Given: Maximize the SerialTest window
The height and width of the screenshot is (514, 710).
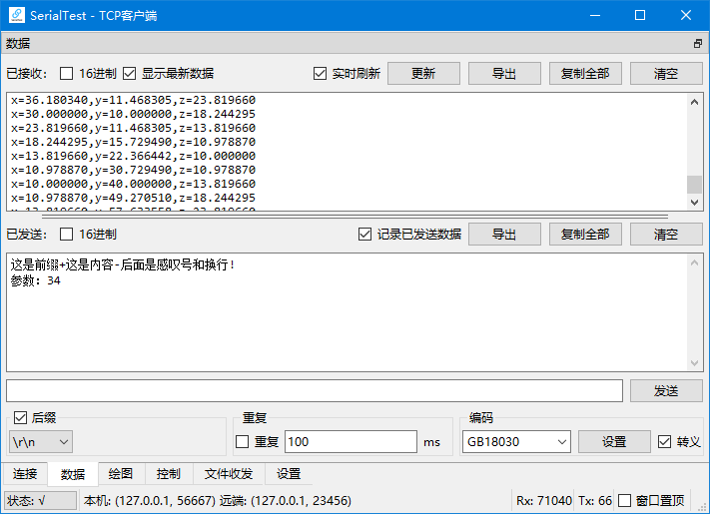Looking at the screenshot, I should [640, 15].
